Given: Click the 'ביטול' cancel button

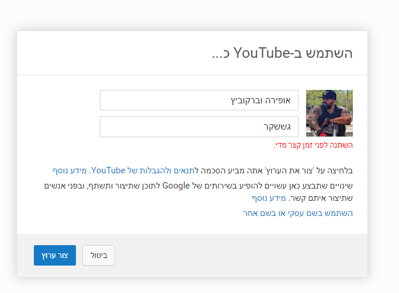Looking at the screenshot, I should click(x=99, y=255).
